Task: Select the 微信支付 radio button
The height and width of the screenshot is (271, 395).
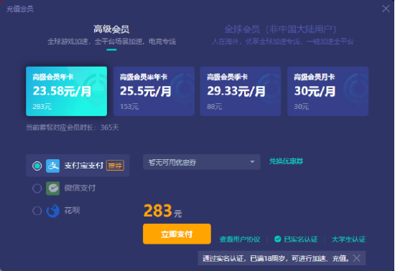Action: (37, 188)
